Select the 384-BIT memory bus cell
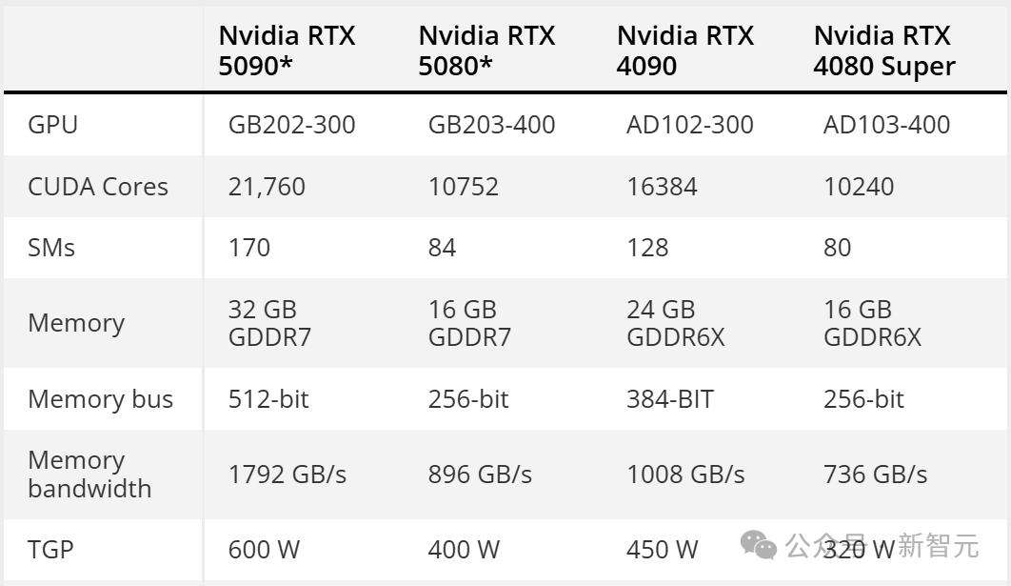Viewport: 1011px width, 586px height. pos(669,398)
